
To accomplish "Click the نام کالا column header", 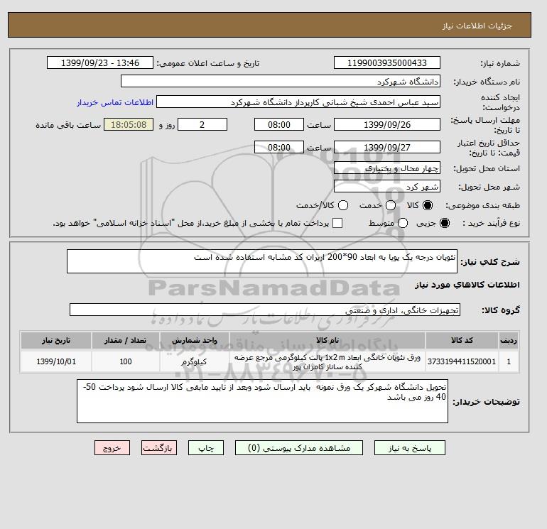I will click(x=327, y=340).
